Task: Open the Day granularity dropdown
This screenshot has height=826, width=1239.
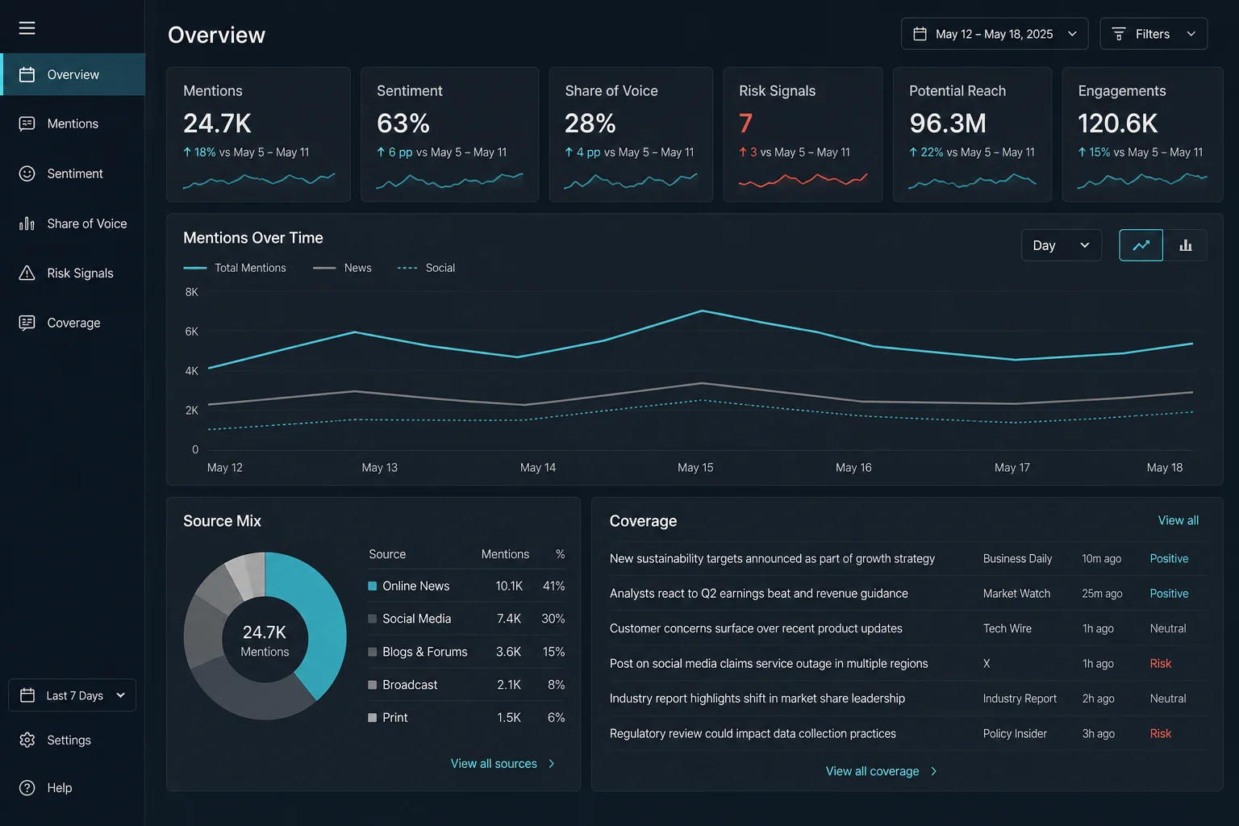Action: (x=1061, y=245)
